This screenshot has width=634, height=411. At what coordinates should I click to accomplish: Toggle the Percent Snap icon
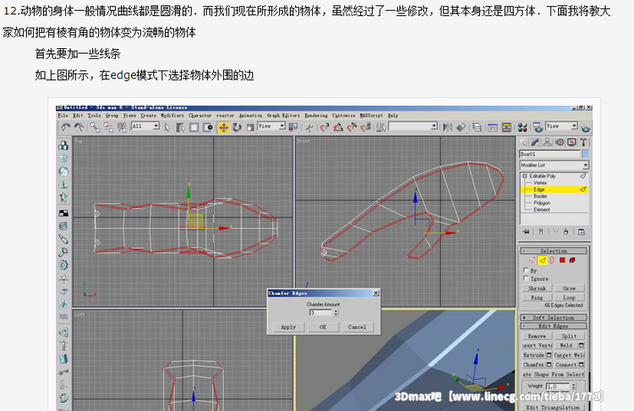tap(352, 127)
